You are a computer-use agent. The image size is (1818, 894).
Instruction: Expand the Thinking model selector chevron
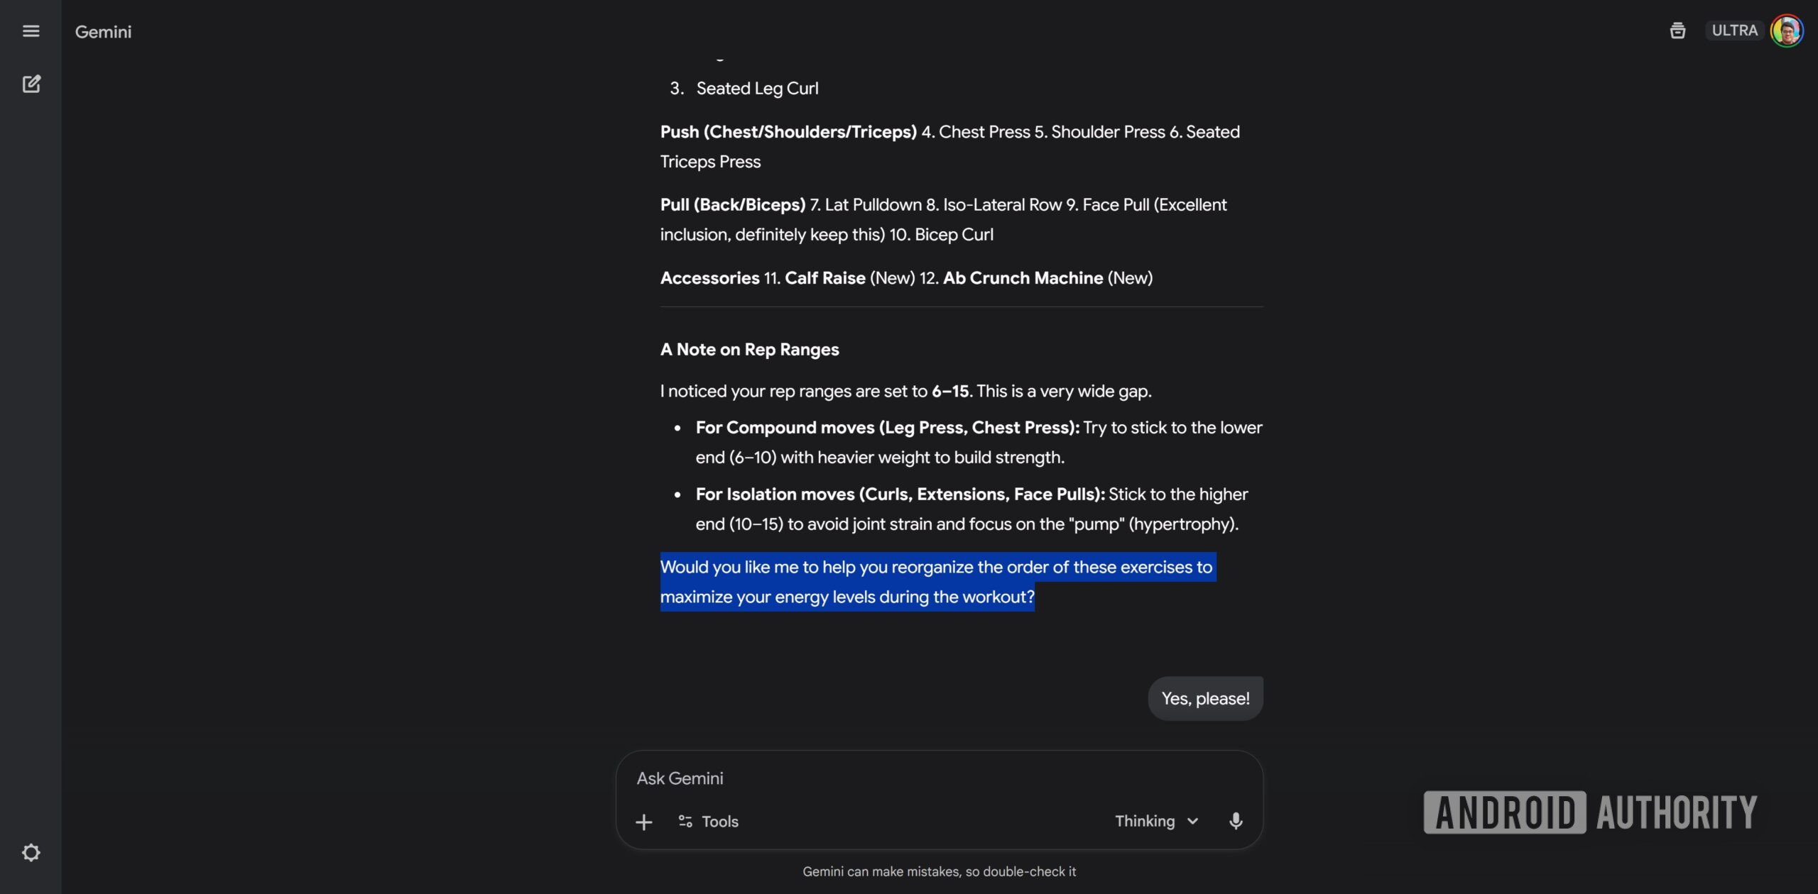coord(1192,821)
